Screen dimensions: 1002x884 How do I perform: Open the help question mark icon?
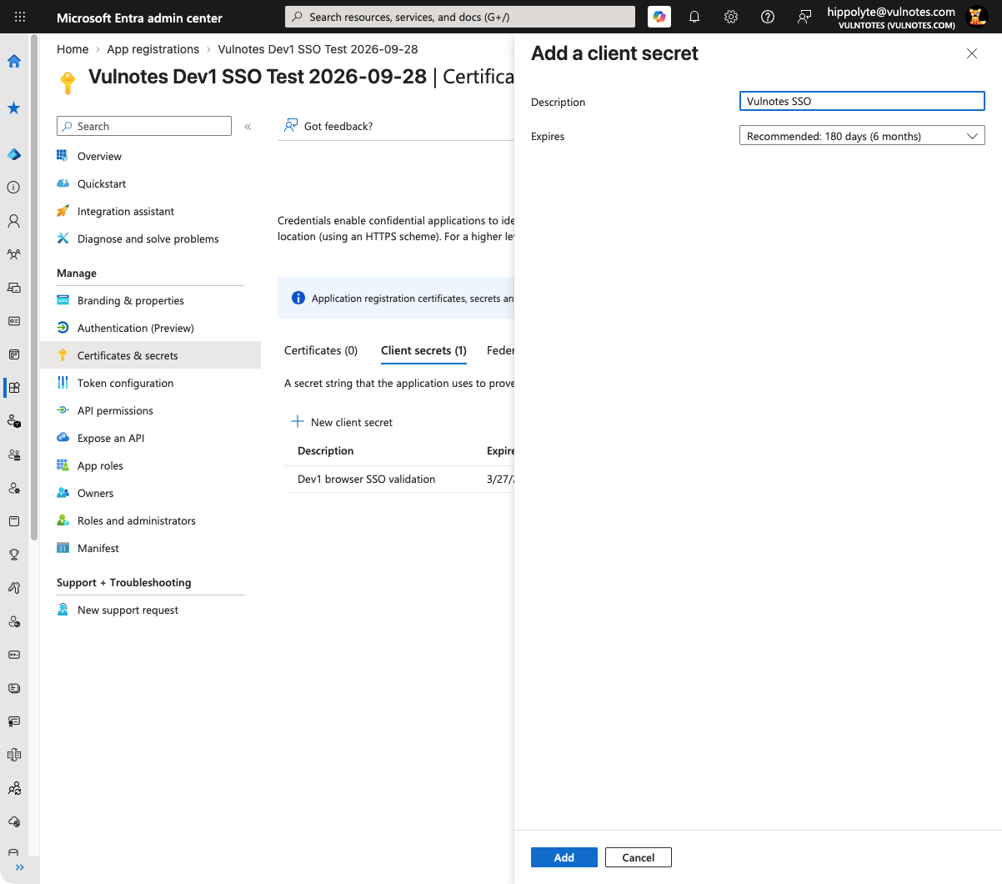[x=768, y=17]
